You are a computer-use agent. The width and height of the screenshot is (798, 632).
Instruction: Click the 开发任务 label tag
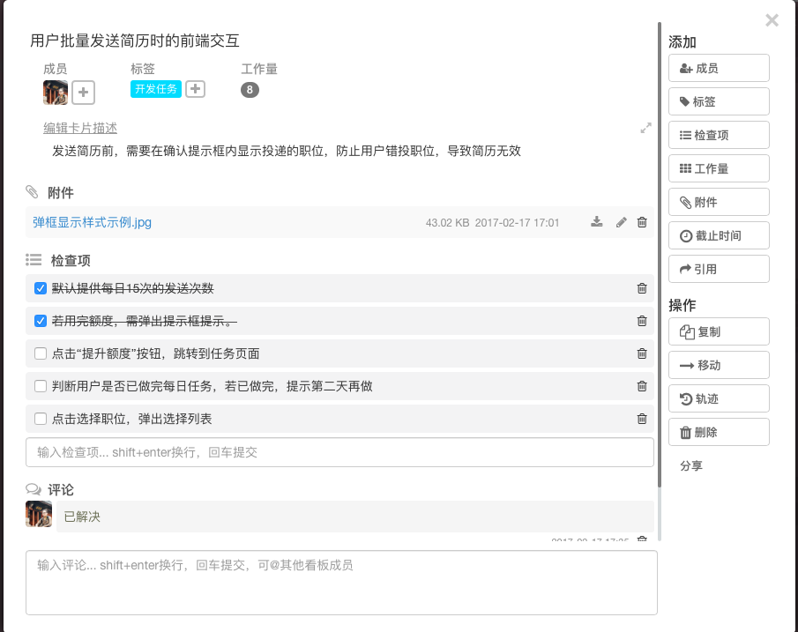pos(156,89)
